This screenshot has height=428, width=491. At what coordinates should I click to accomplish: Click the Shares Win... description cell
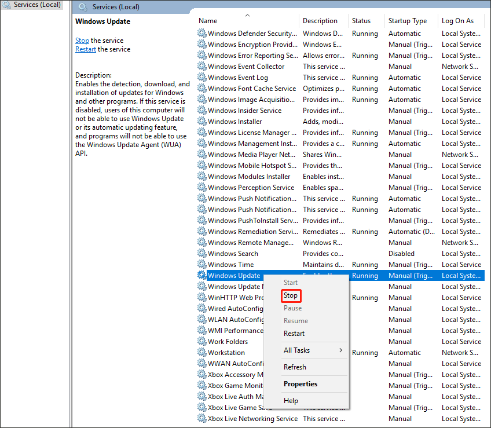point(322,155)
